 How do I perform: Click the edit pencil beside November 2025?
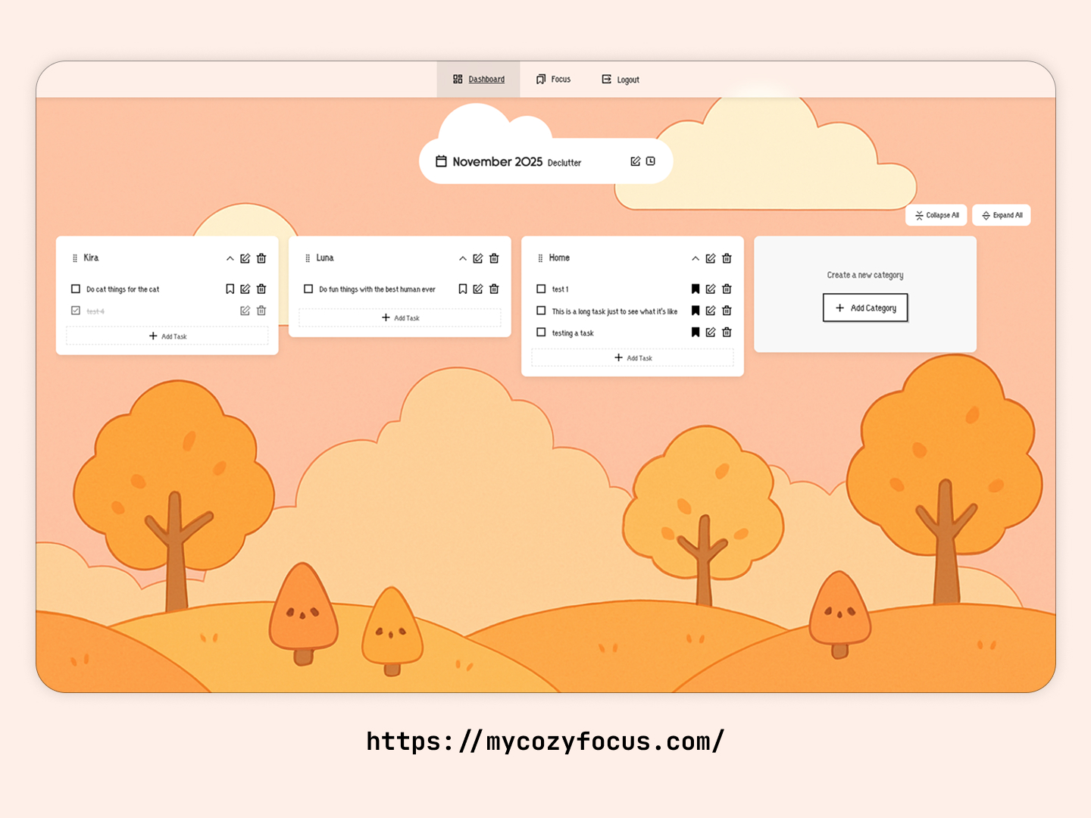pyautogui.click(x=635, y=161)
